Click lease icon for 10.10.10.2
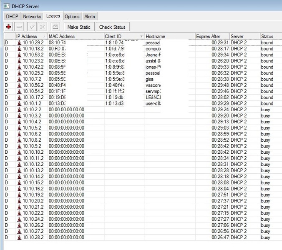282x250 pixels. tap(19, 152)
